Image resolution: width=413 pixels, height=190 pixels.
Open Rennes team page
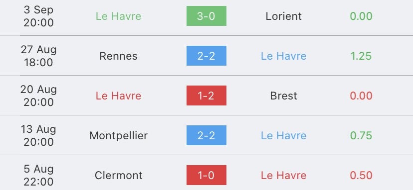[x=119, y=56]
